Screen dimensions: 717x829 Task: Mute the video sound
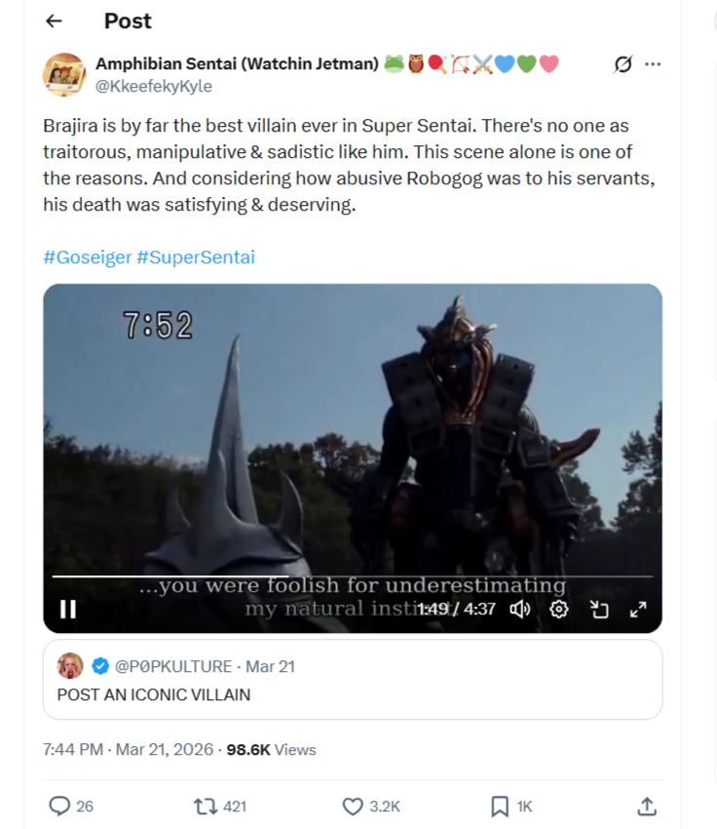[520, 610]
